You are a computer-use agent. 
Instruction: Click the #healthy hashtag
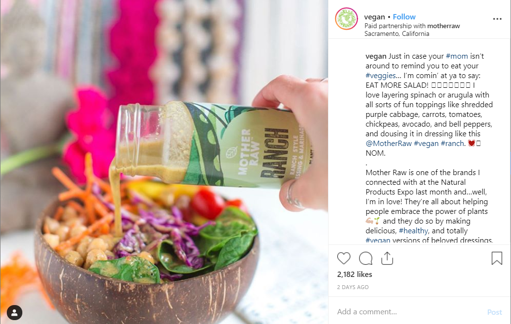click(x=413, y=230)
